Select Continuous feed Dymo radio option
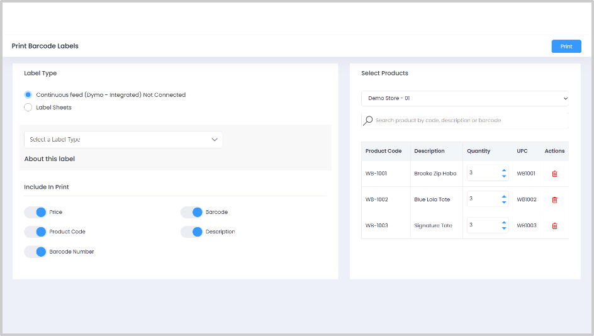The width and height of the screenshot is (594, 336). point(28,95)
